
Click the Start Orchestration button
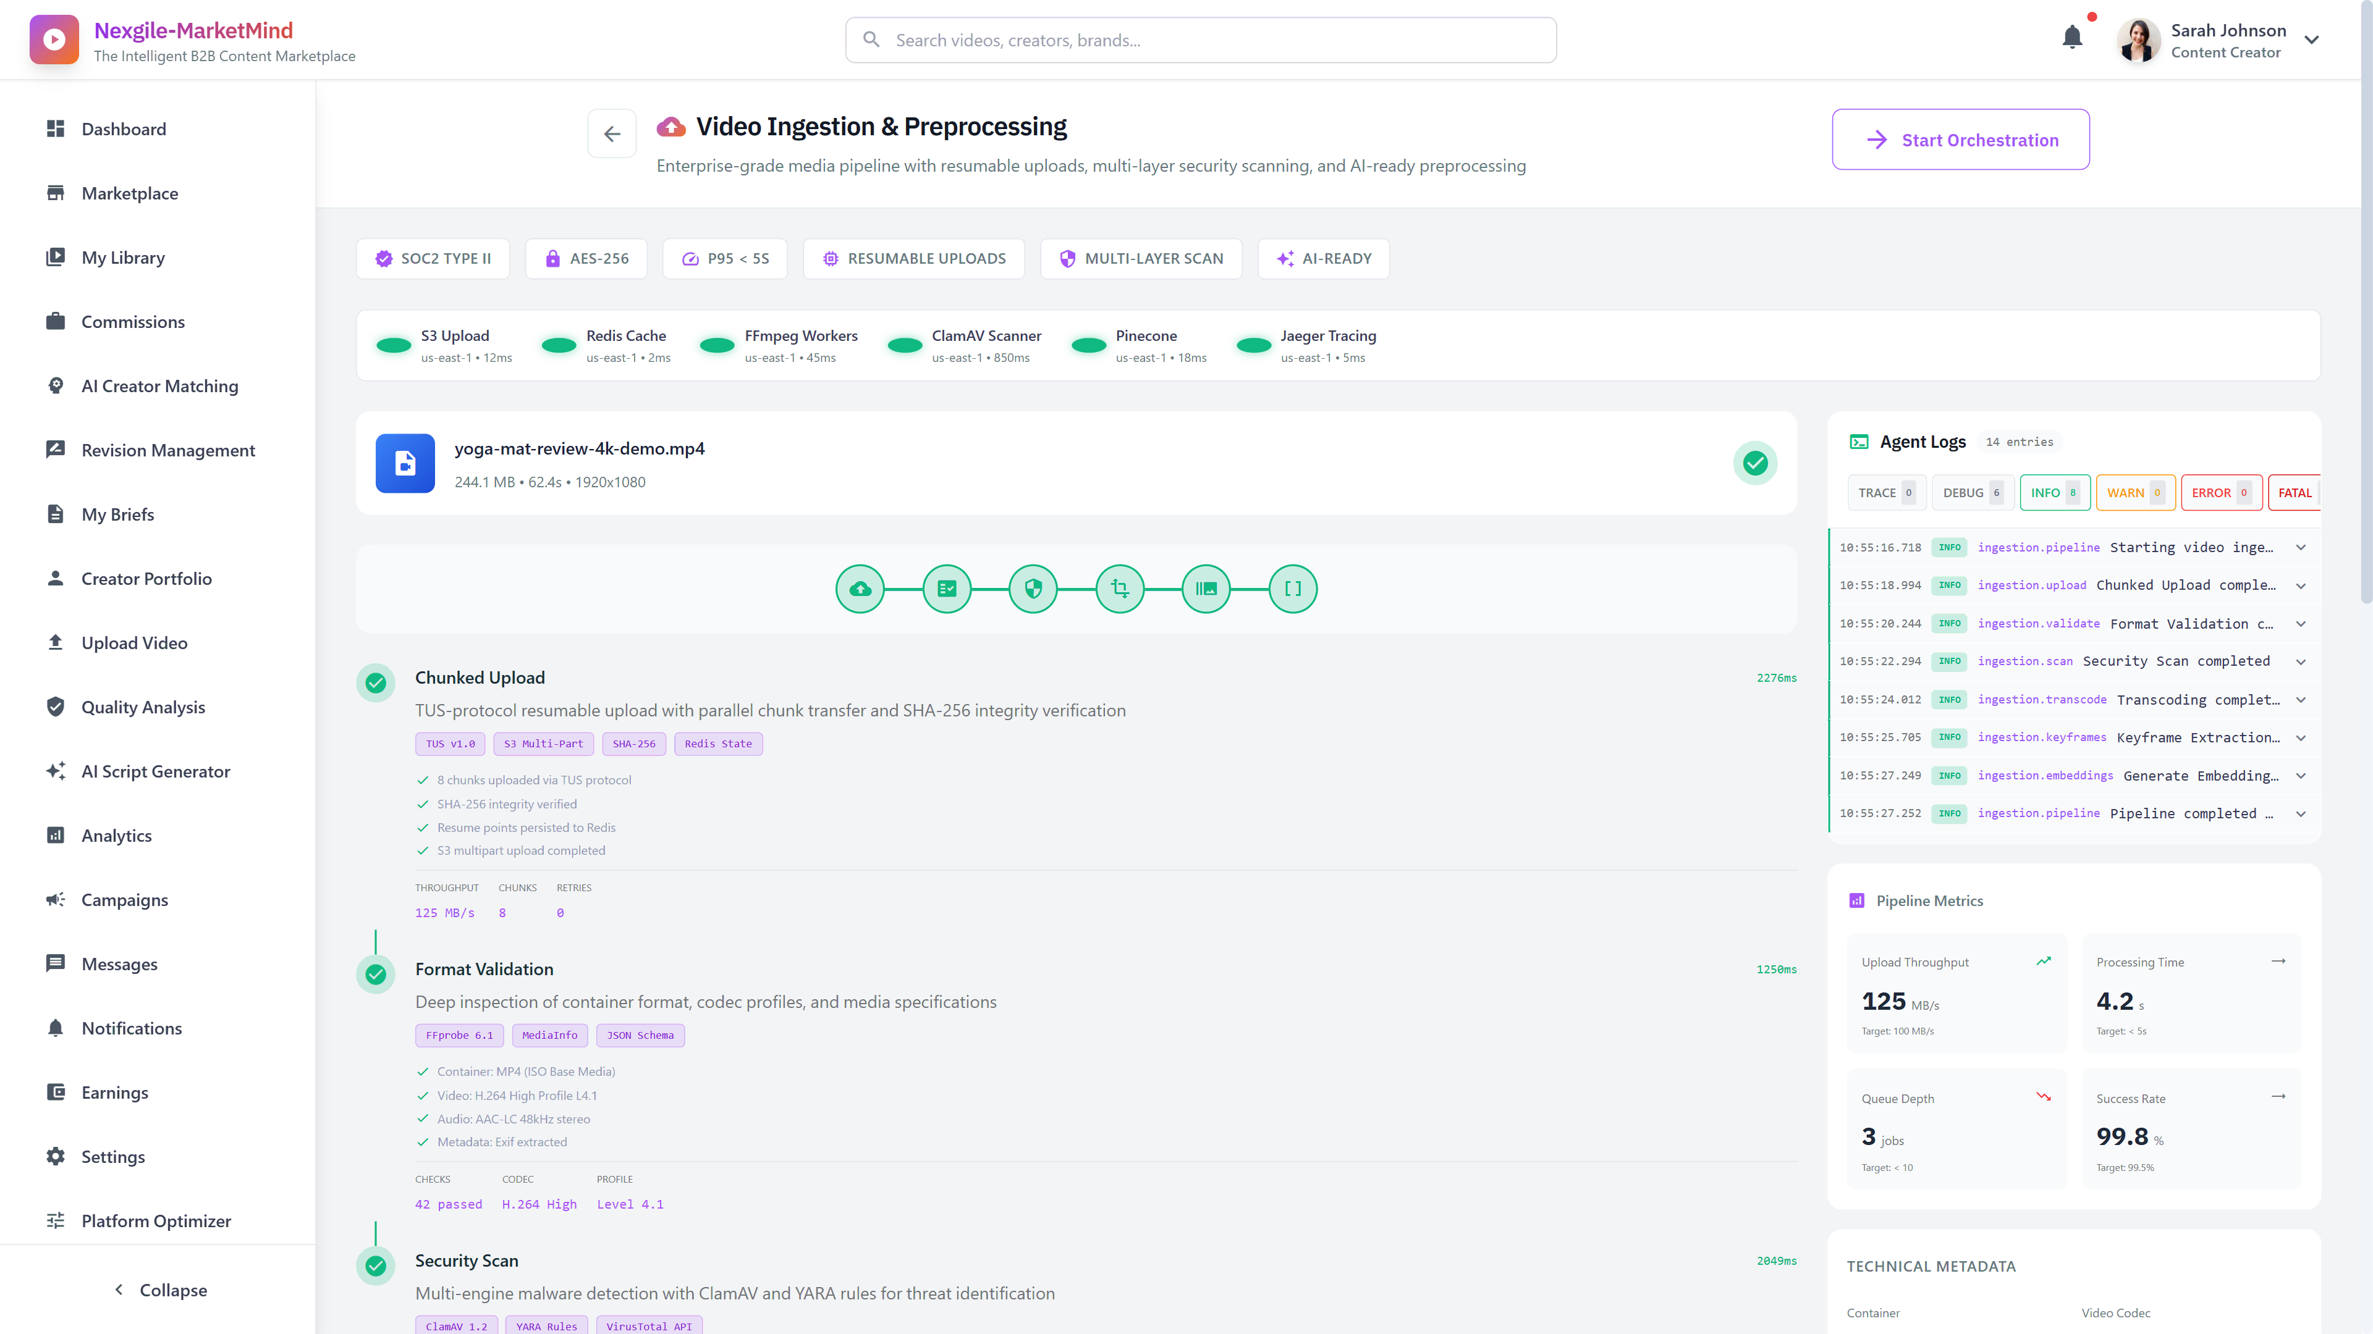[1960, 139]
